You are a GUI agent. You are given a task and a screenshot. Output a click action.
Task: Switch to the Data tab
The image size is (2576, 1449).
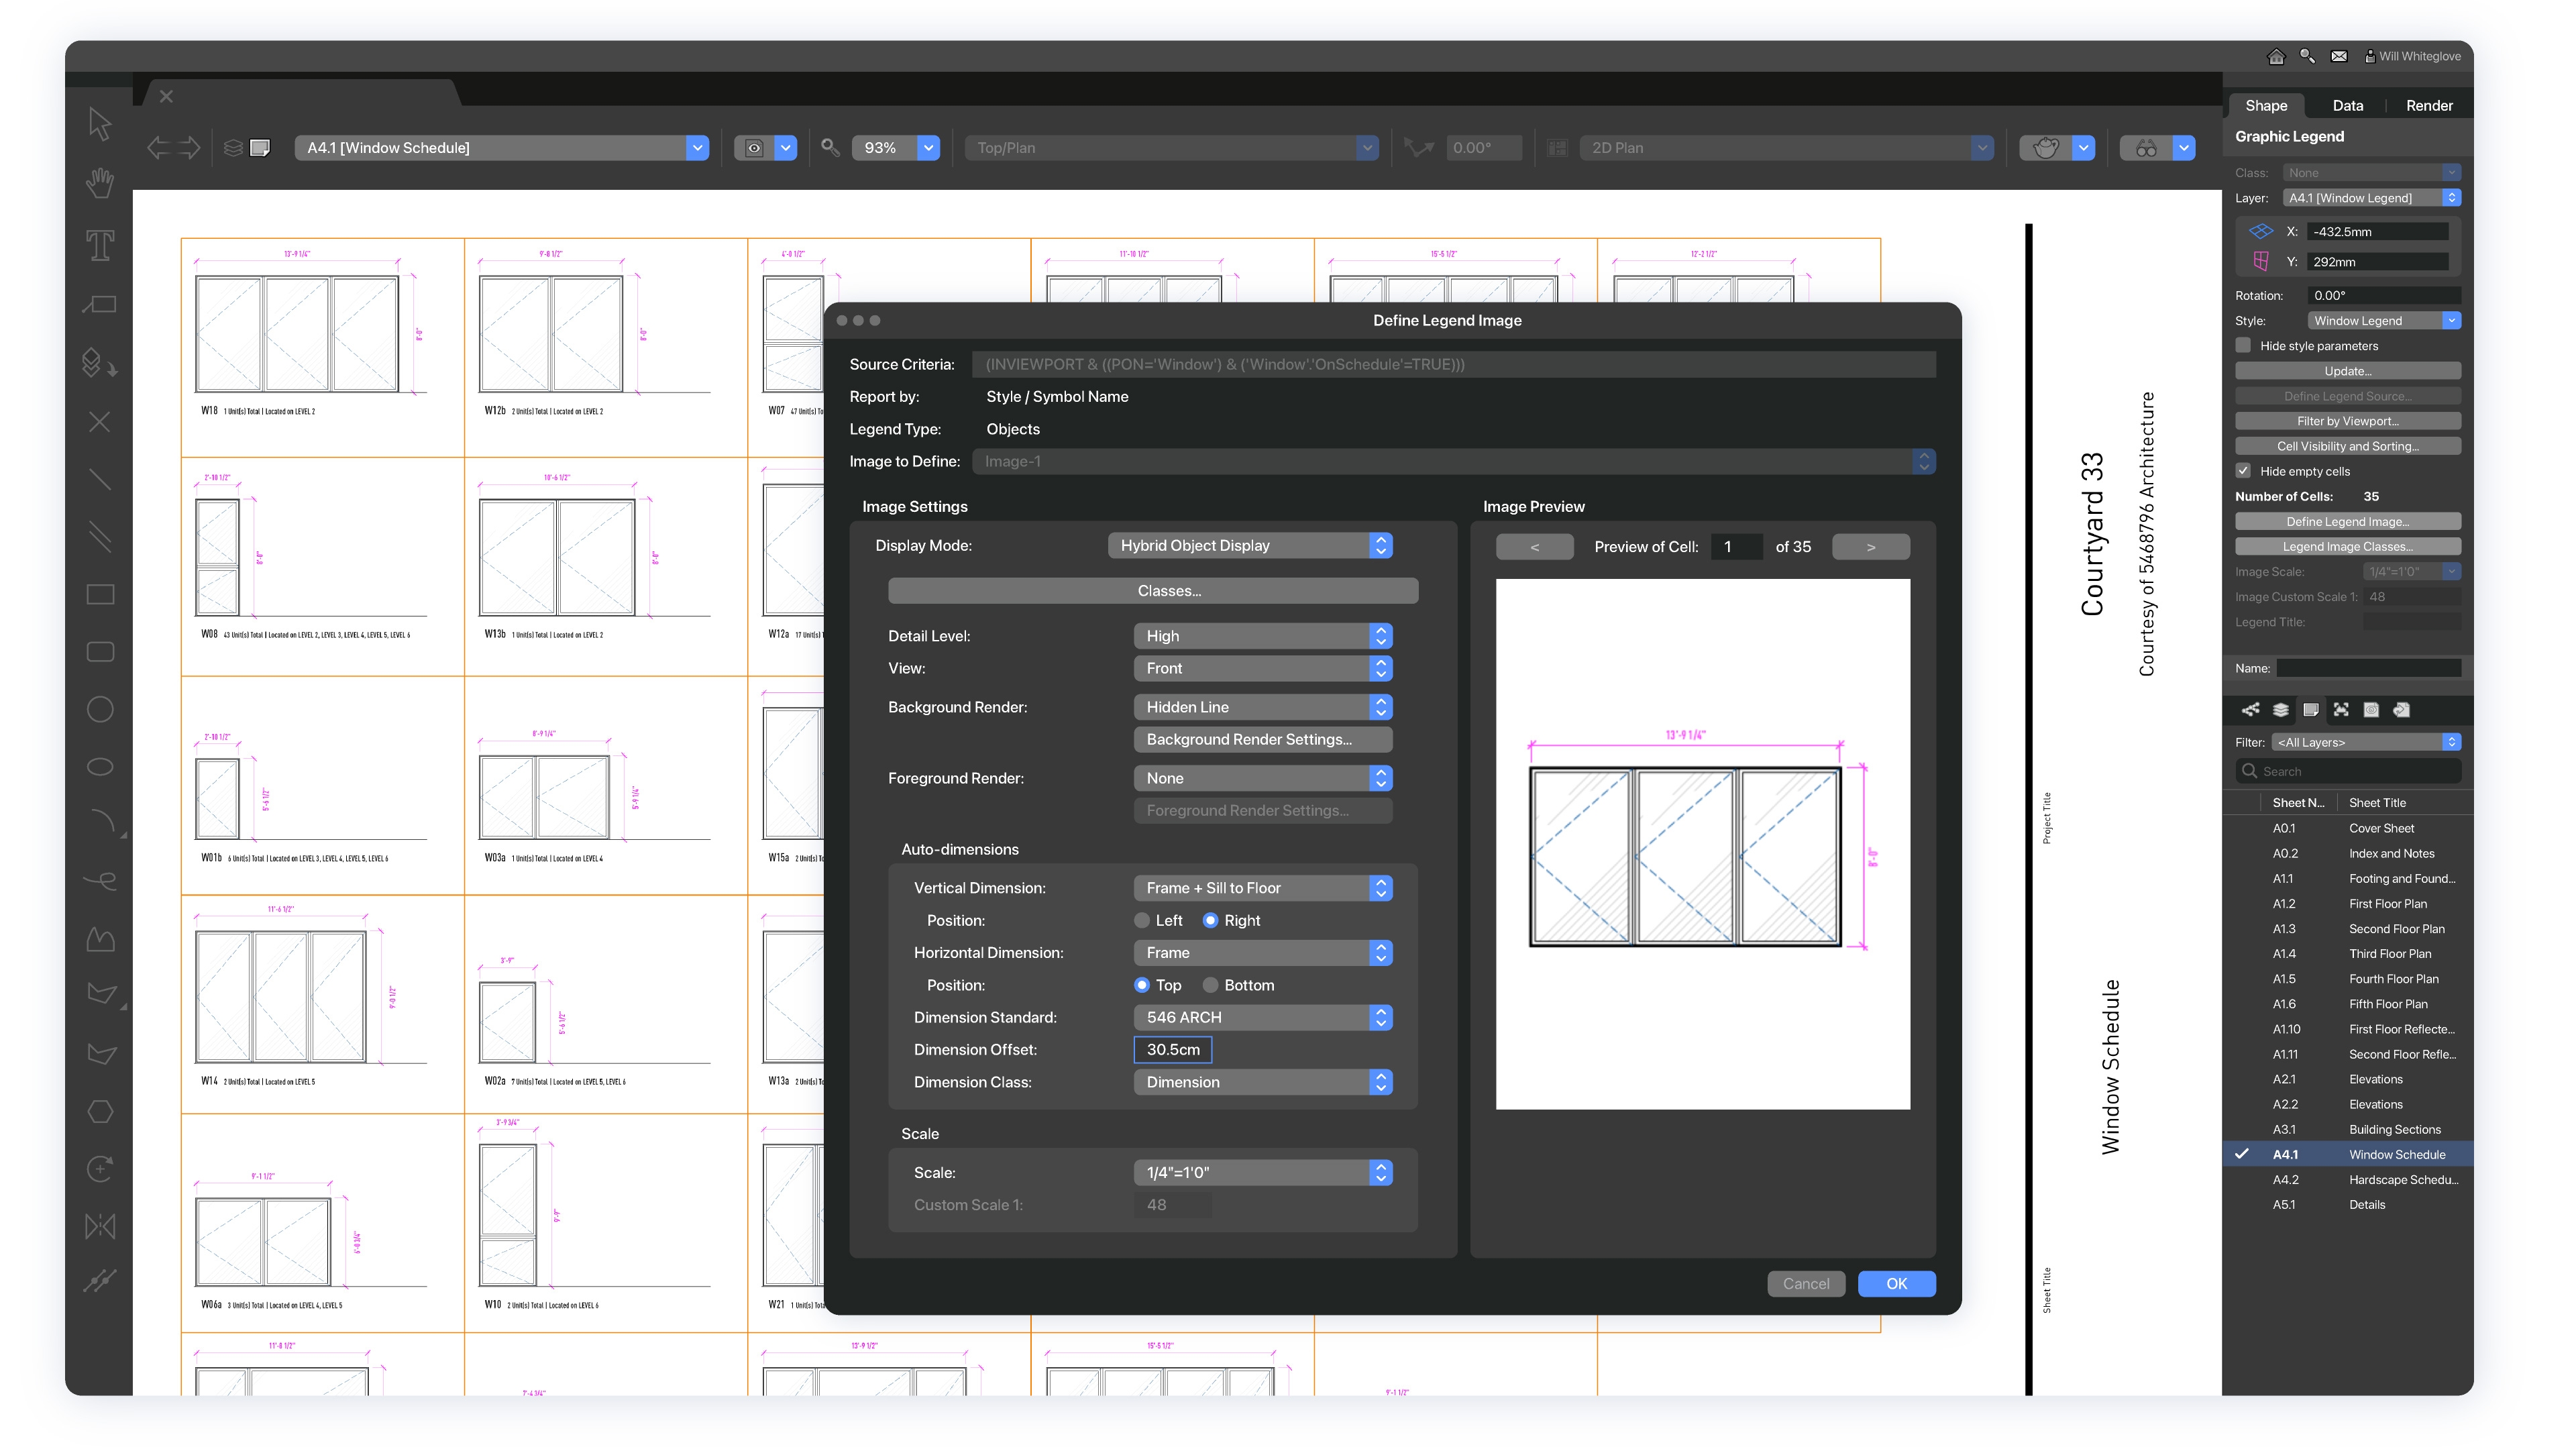(x=2347, y=106)
